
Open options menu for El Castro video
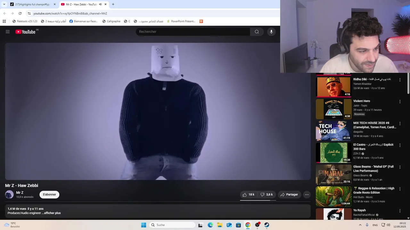pyautogui.click(x=400, y=145)
